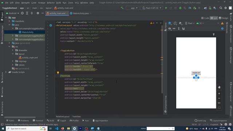
Task: Open IDE settings gear in top toolbar
Action: 226,8
